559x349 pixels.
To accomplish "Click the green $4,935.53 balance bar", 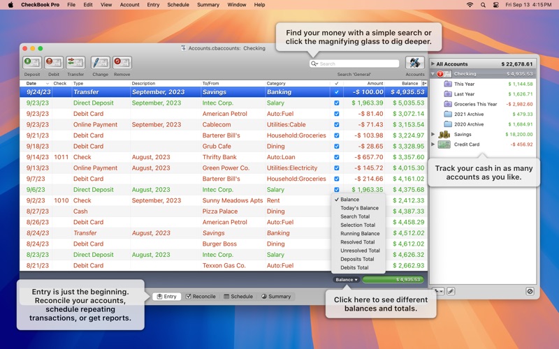I will point(393,280).
